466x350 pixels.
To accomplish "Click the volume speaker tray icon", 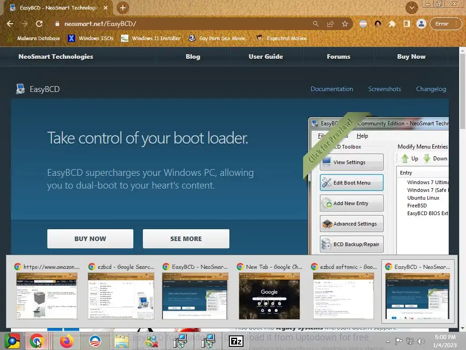I will (420, 341).
